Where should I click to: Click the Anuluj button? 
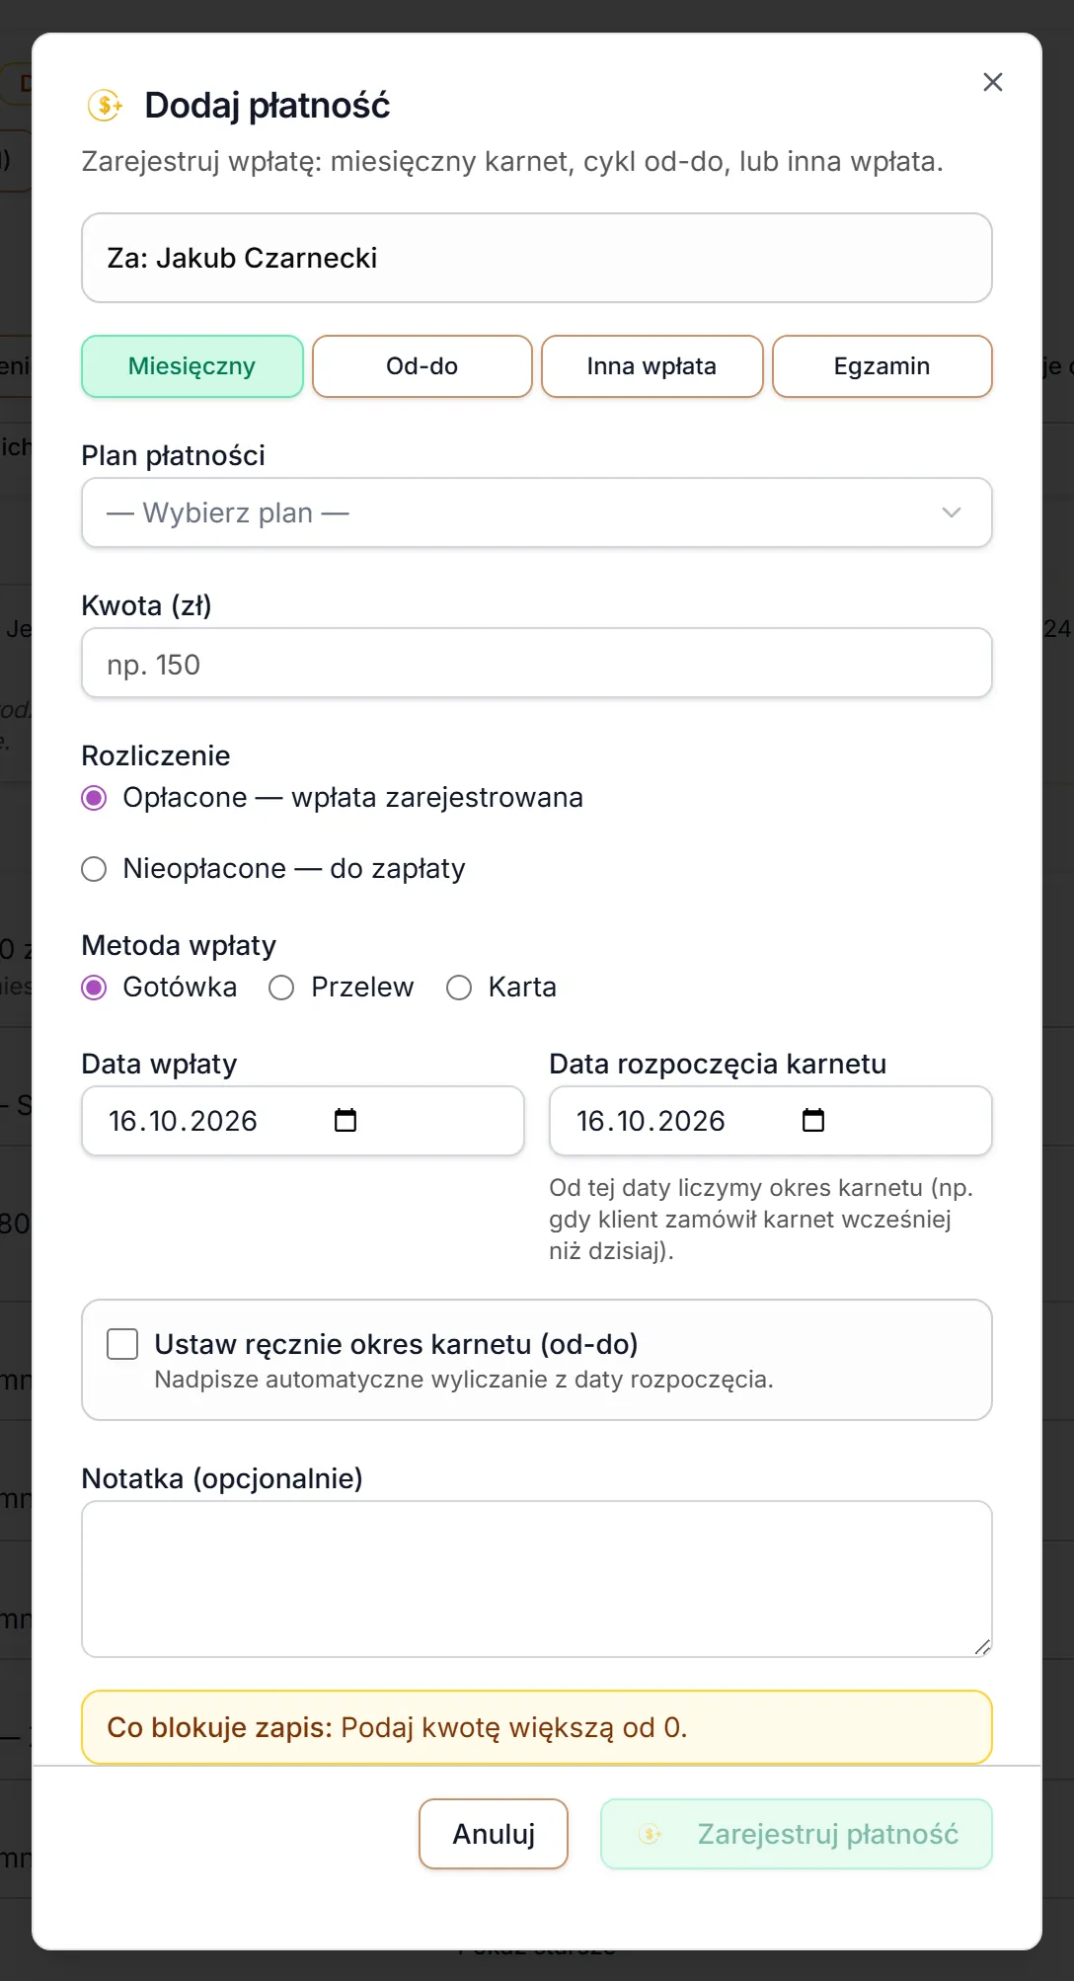pyautogui.click(x=494, y=1834)
